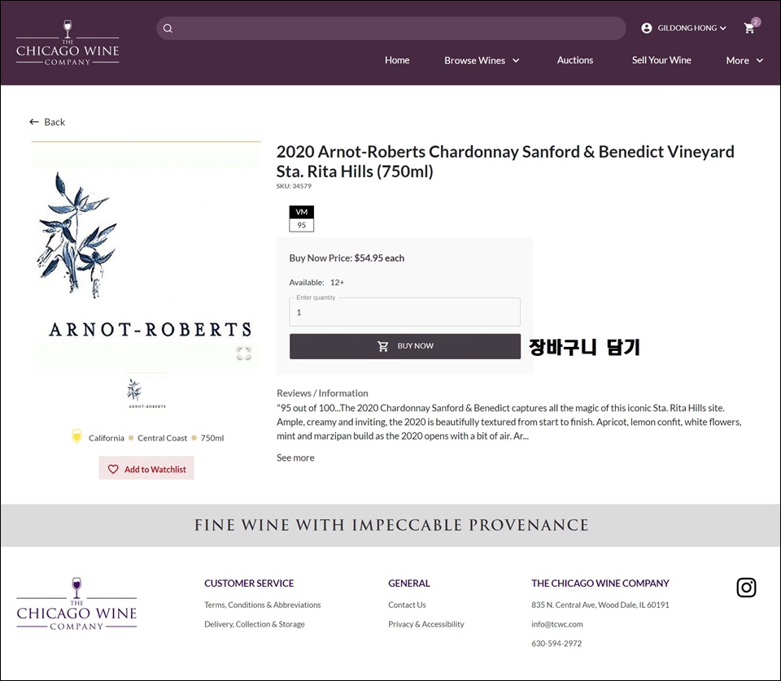Click the CUSTOMER SERVICE footer heading
Screen dimensions: 781x681
[249, 583]
